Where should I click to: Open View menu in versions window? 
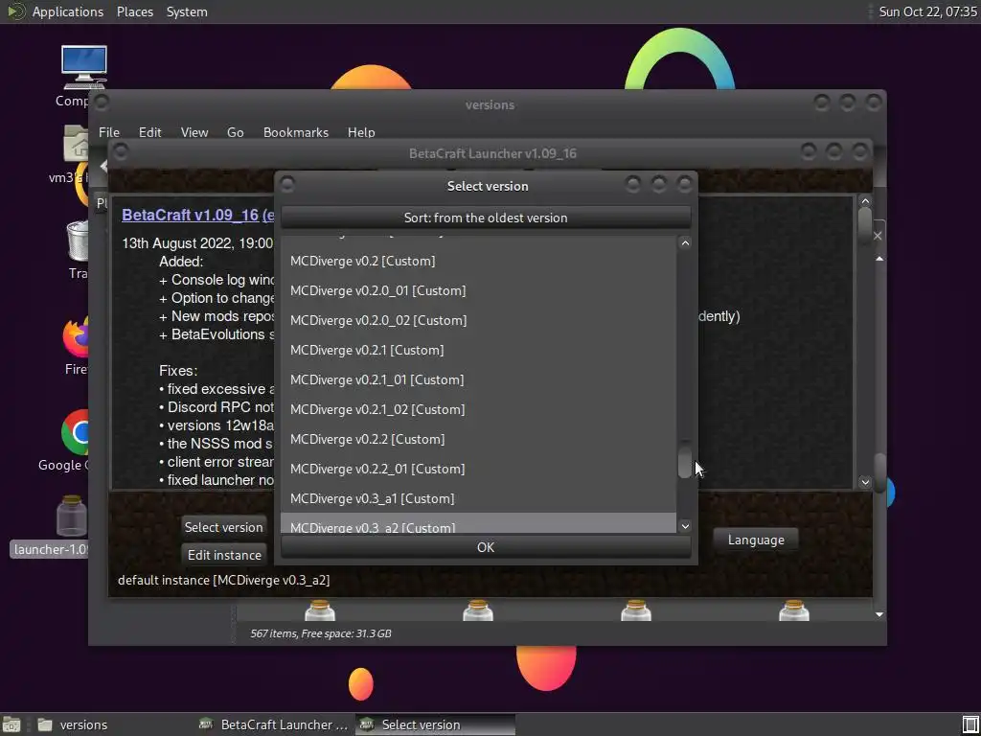point(194,132)
